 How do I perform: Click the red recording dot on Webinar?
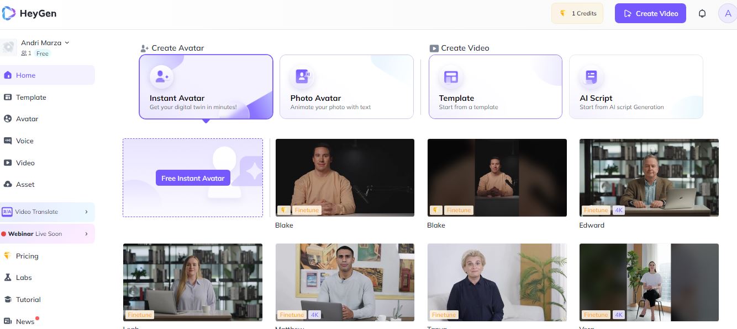click(4, 234)
